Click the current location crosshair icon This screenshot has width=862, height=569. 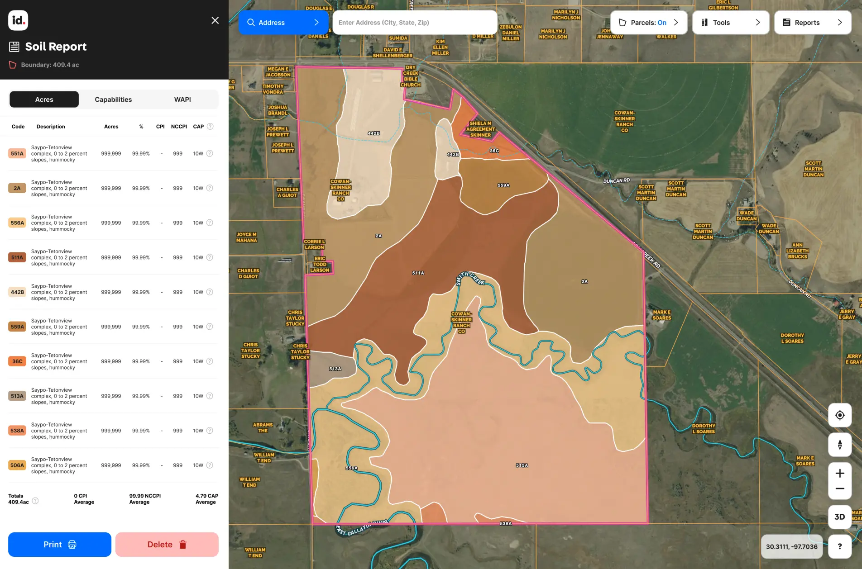tap(840, 415)
